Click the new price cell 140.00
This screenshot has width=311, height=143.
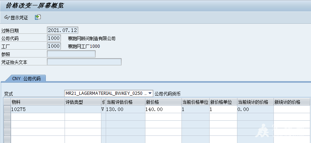coord(163,109)
